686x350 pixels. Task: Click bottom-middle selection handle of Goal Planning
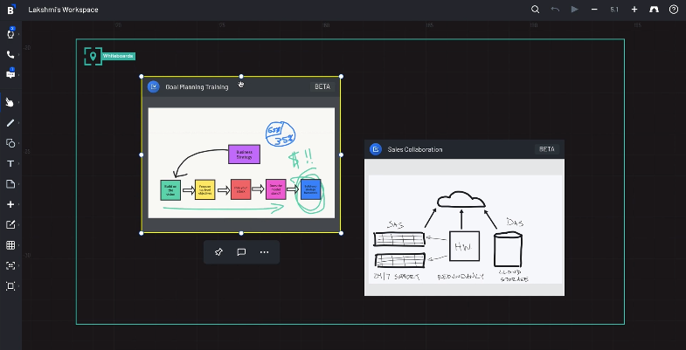point(241,233)
